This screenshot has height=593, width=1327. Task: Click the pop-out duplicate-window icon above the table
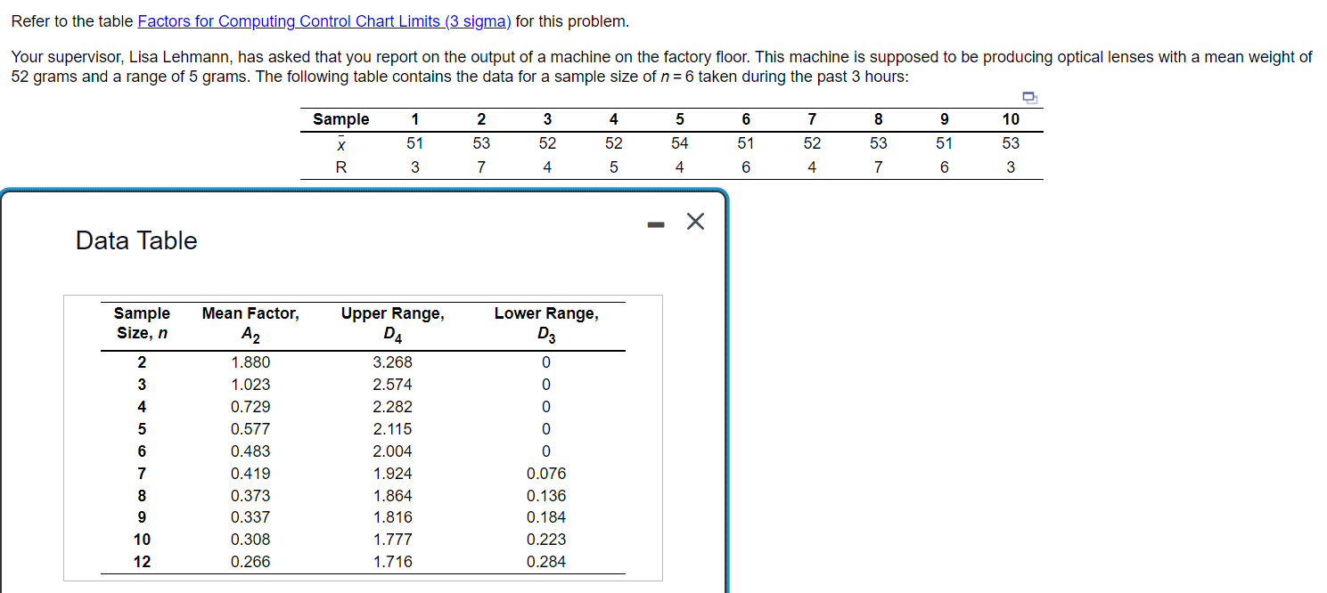click(x=1030, y=95)
